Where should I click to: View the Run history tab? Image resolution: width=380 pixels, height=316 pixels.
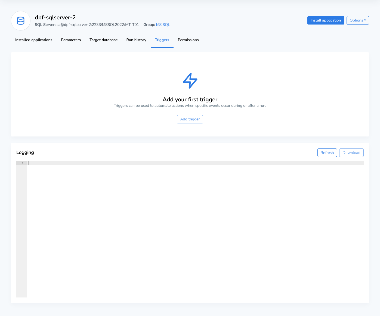tap(136, 40)
